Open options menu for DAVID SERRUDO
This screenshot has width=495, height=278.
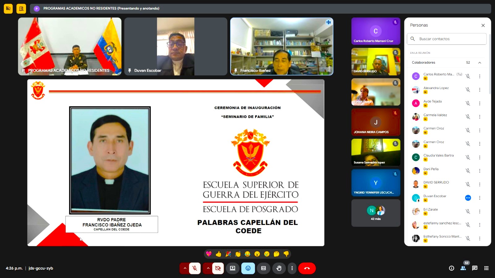[x=480, y=184]
